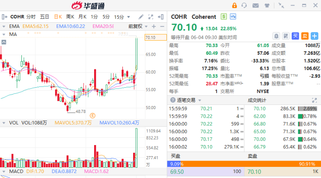The image size is (321, 178).
Task: Collapse the left panel from chart toolbar
Action: pos(5,17)
